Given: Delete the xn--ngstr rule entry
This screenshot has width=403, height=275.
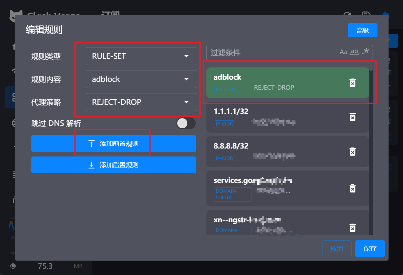Looking at the screenshot, I should 353,228.
